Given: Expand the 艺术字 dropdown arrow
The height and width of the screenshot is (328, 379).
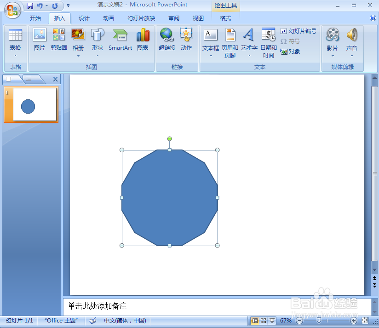Looking at the screenshot, I should pyautogui.click(x=249, y=56).
